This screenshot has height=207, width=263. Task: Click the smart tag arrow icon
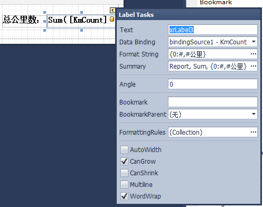click(112, 11)
